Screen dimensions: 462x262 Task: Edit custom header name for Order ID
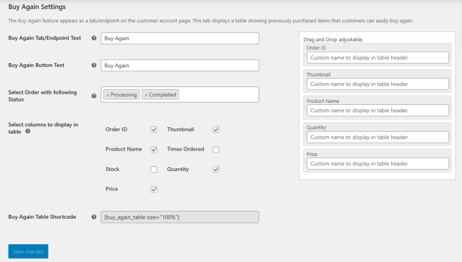[x=377, y=58]
